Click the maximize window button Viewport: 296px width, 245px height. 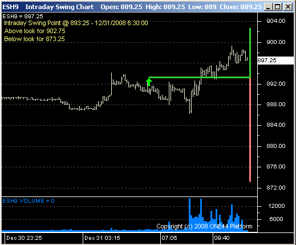tap(278, 7)
